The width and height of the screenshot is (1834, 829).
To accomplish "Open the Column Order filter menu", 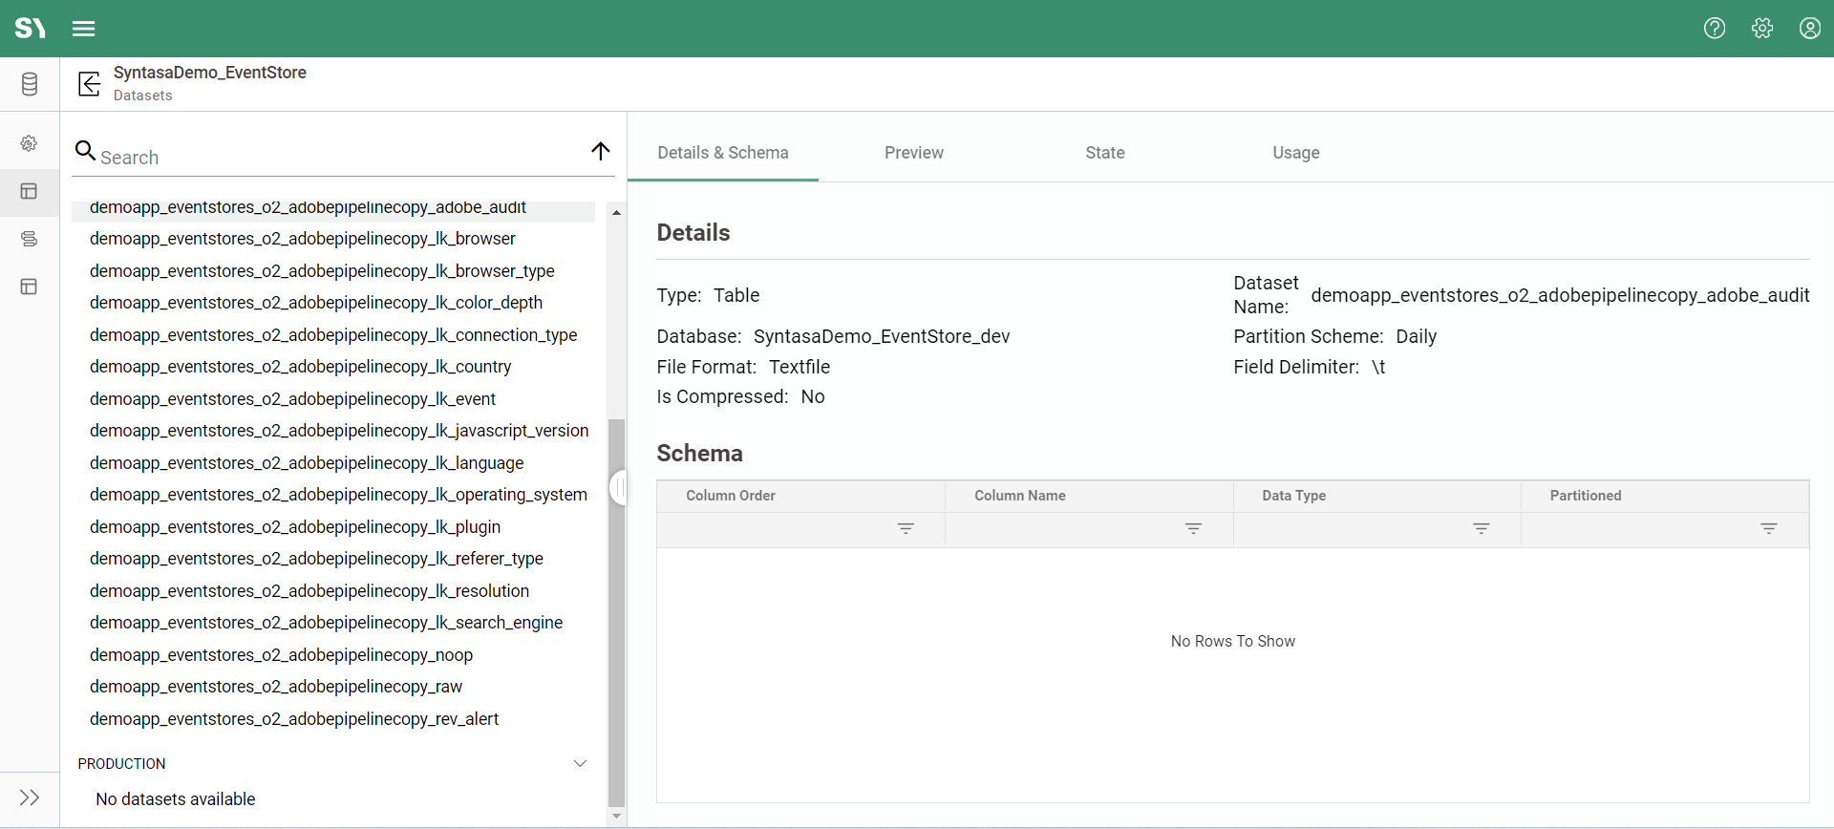I will [x=906, y=528].
